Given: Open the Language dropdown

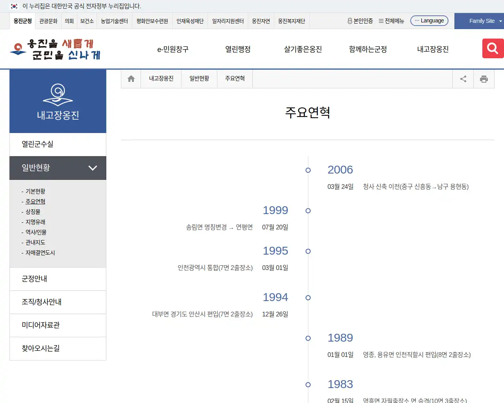Looking at the screenshot, I should click(x=429, y=20).
